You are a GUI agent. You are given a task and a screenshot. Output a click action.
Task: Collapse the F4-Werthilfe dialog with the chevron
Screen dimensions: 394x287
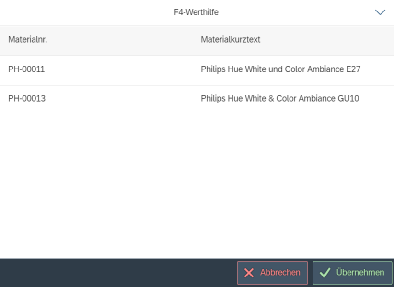[380, 12]
